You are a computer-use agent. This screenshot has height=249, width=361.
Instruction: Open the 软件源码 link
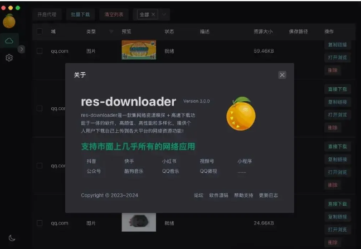[219, 196]
